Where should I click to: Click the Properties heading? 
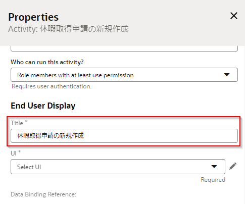[x=33, y=17]
